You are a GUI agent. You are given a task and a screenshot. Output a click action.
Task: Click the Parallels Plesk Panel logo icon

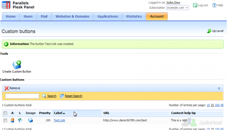click(x=6, y=5)
